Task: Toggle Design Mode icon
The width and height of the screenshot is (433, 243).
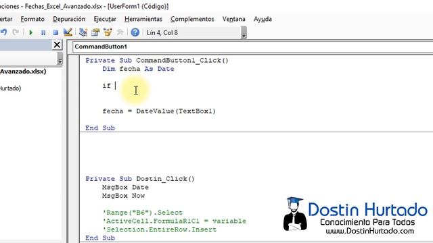Action: pos(68,32)
